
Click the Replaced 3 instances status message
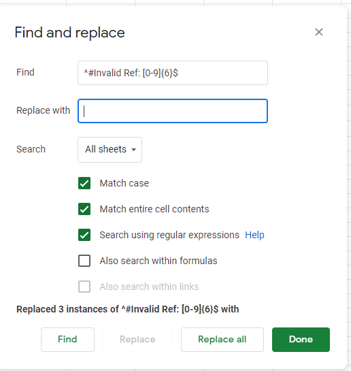[128, 309]
